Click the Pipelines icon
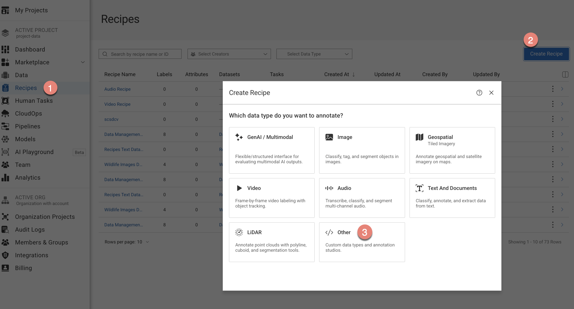574x309 pixels. [5, 126]
